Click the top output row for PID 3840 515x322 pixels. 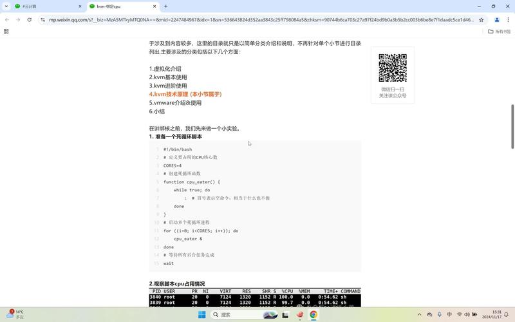tap(255, 297)
